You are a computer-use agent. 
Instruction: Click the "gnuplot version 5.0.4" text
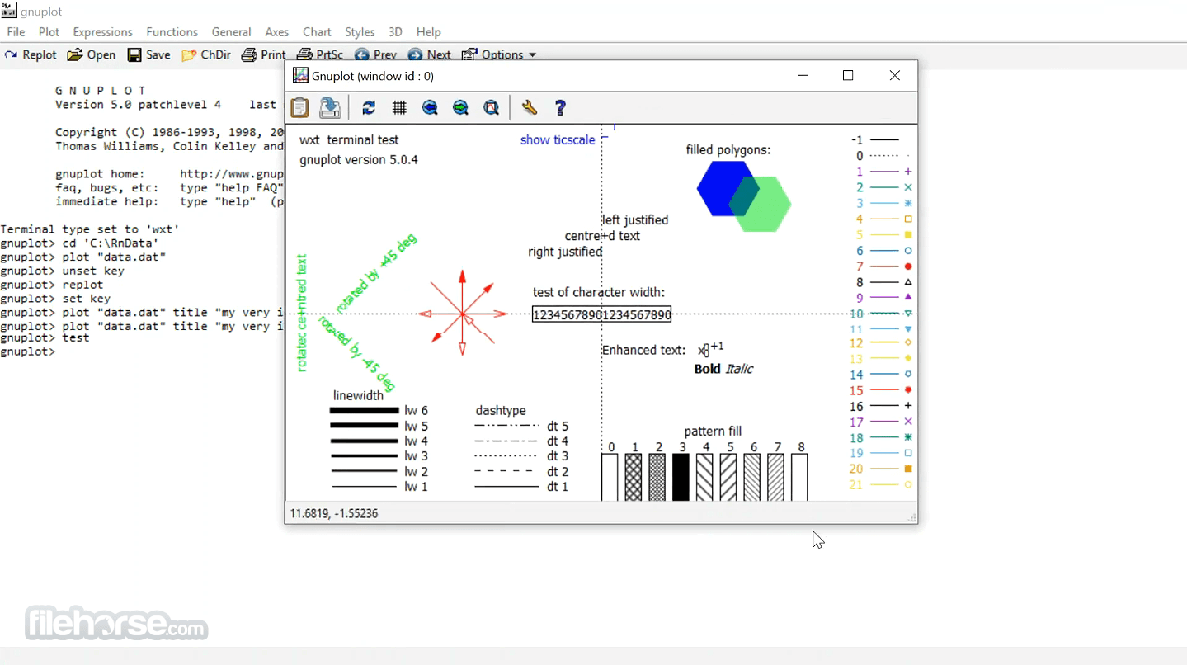pos(359,160)
